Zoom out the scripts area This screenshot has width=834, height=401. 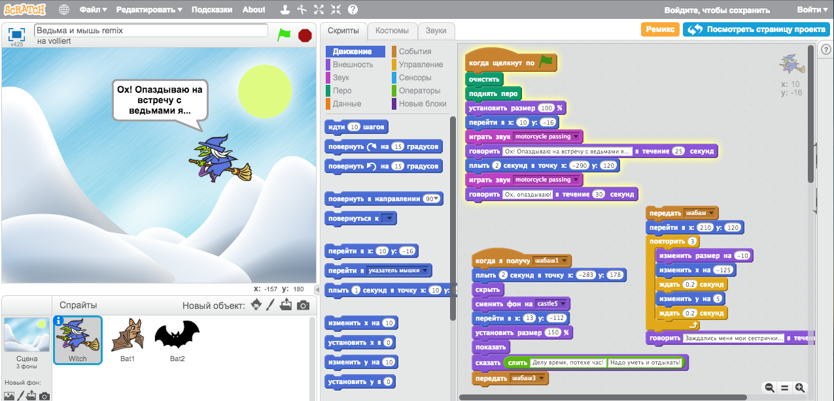point(770,388)
